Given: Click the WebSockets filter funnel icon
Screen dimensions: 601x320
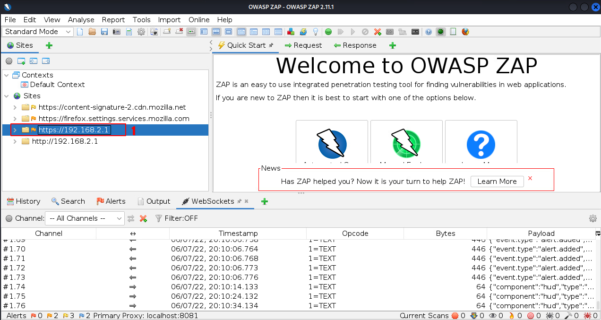Looking at the screenshot, I should 158,218.
